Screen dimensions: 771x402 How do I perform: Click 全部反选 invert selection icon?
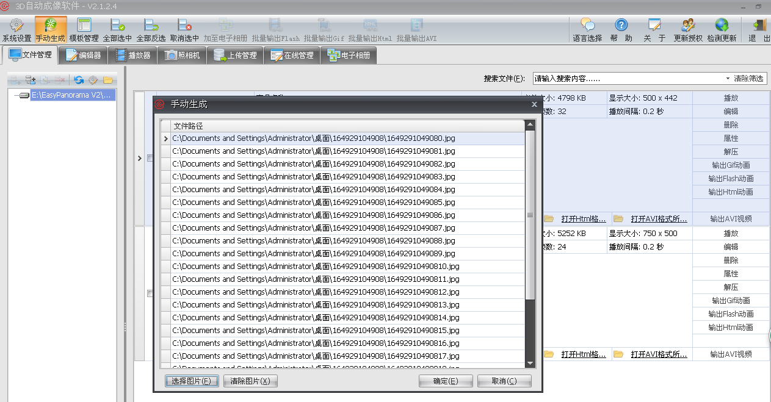click(151, 30)
